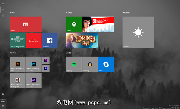Launch The Huffington Post tile

(18, 40)
